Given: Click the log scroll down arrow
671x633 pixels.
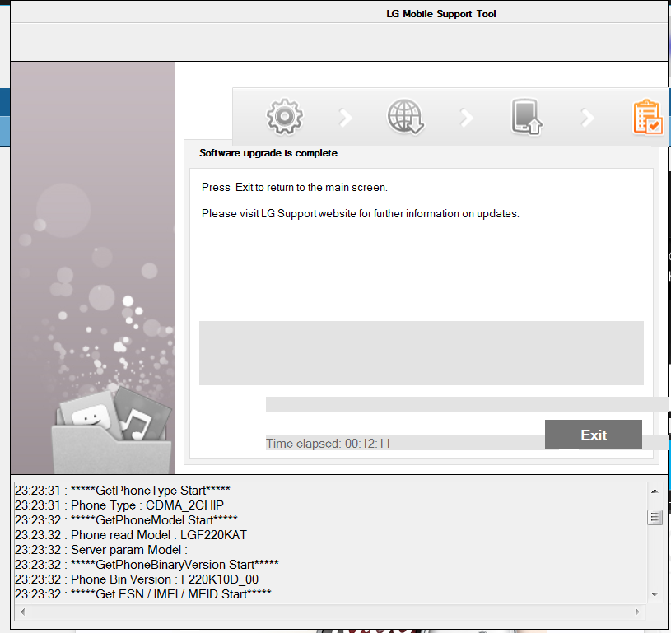Looking at the screenshot, I should (655, 594).
